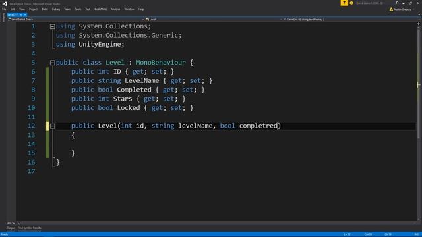Screen dimensions: 422x237
Task: Close the Level.cs document tab
Action: click(25, 14)
